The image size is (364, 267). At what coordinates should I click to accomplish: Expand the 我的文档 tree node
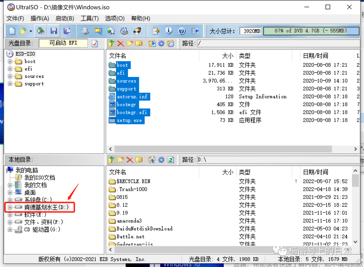[x=10, y=185]
